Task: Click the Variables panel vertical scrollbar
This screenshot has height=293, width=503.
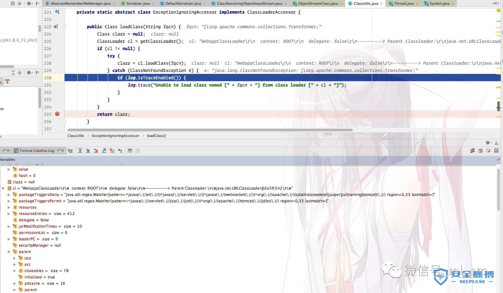Action: click(x=498, y=189)
